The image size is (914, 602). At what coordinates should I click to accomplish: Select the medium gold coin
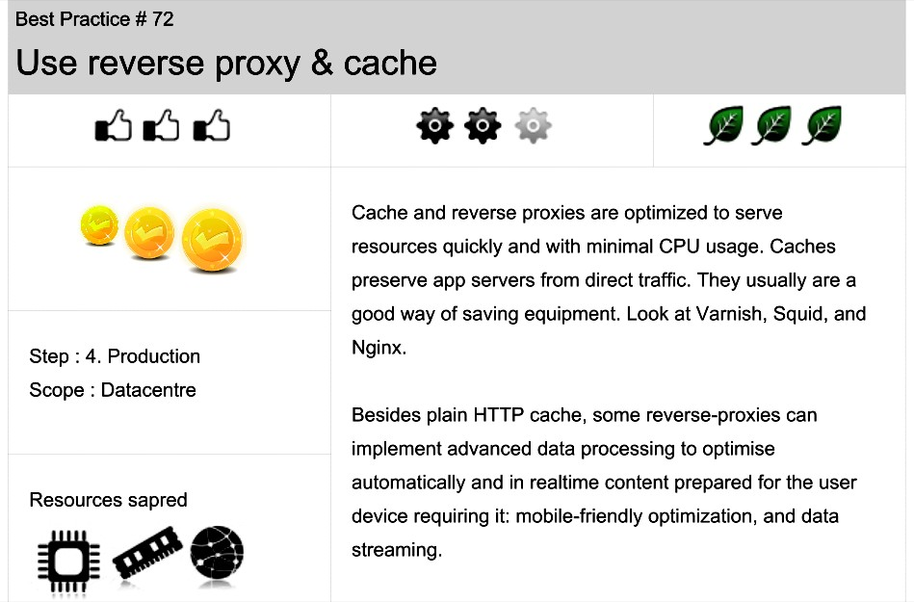[x=149, y=232]
